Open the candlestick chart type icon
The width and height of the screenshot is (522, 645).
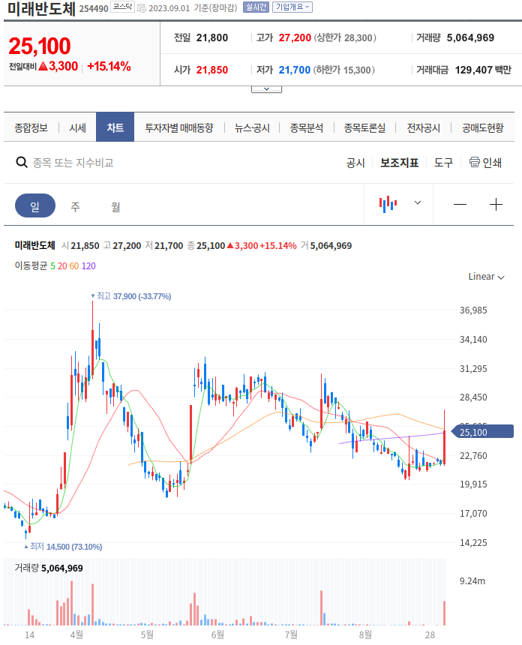388,204
